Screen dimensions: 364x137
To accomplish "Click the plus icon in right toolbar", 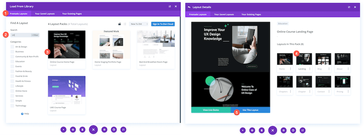I will point(243,131).
